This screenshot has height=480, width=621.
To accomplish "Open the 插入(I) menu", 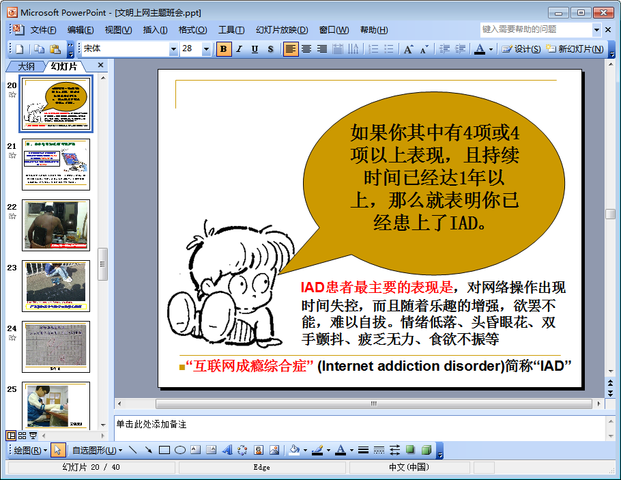I will 155,30.
